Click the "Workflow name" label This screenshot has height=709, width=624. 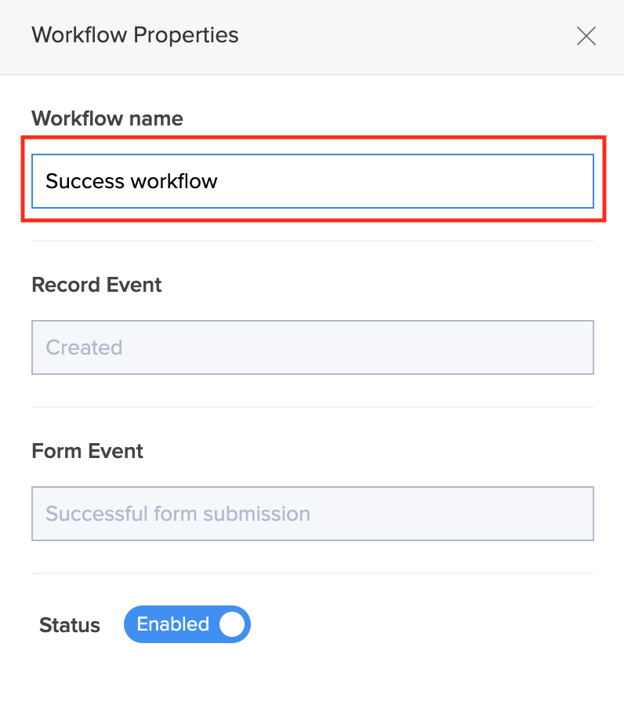coord(107,118)
